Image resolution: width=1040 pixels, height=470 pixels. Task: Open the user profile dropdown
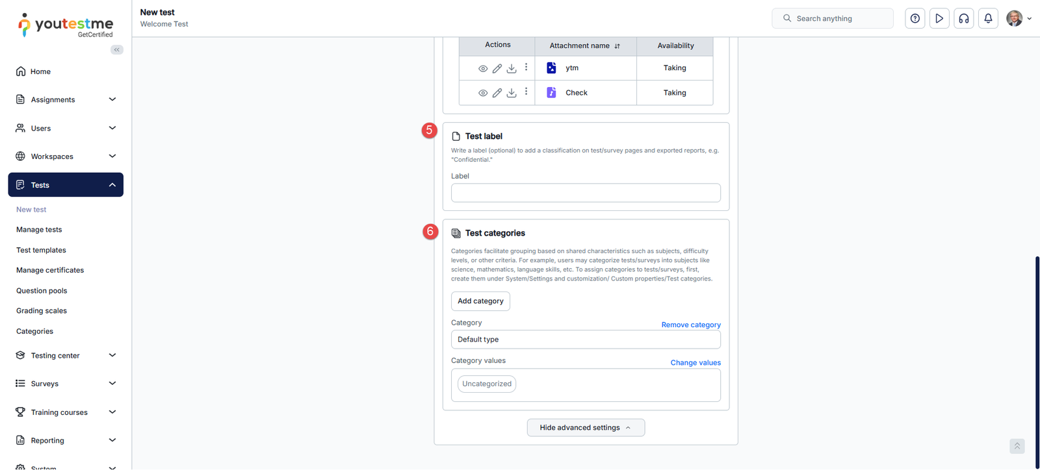[x=1019, y=19]
